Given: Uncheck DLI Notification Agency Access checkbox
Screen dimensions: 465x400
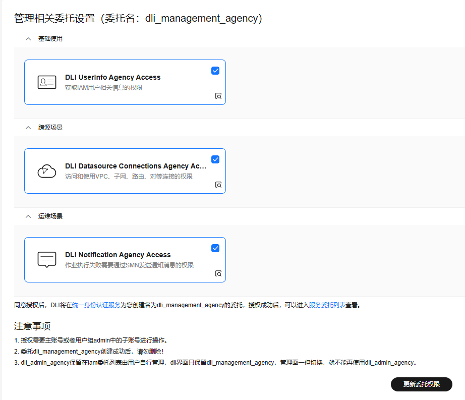Looking at the screenshot, I should click(215, 248).
